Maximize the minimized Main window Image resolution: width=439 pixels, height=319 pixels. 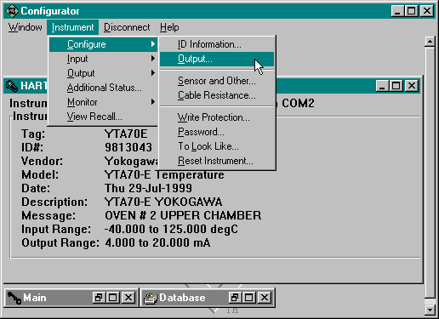[x=112, y=298]
